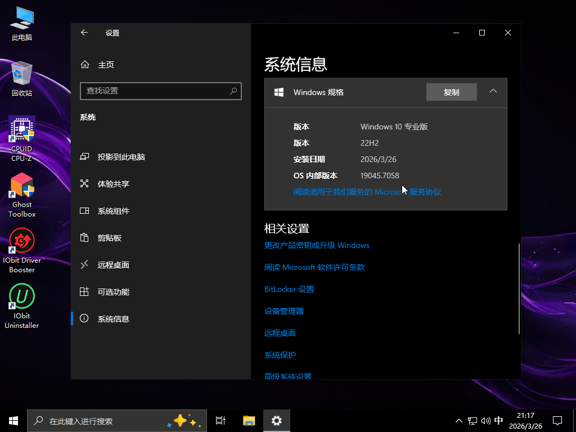This screenshot has height=432, width=576.
Task: Click the Ghost Toolbox desktop shortcut
Action: pos(22,195)
